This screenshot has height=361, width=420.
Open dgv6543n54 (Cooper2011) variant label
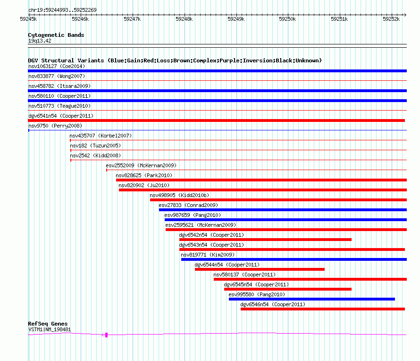[x=211, y=245]
